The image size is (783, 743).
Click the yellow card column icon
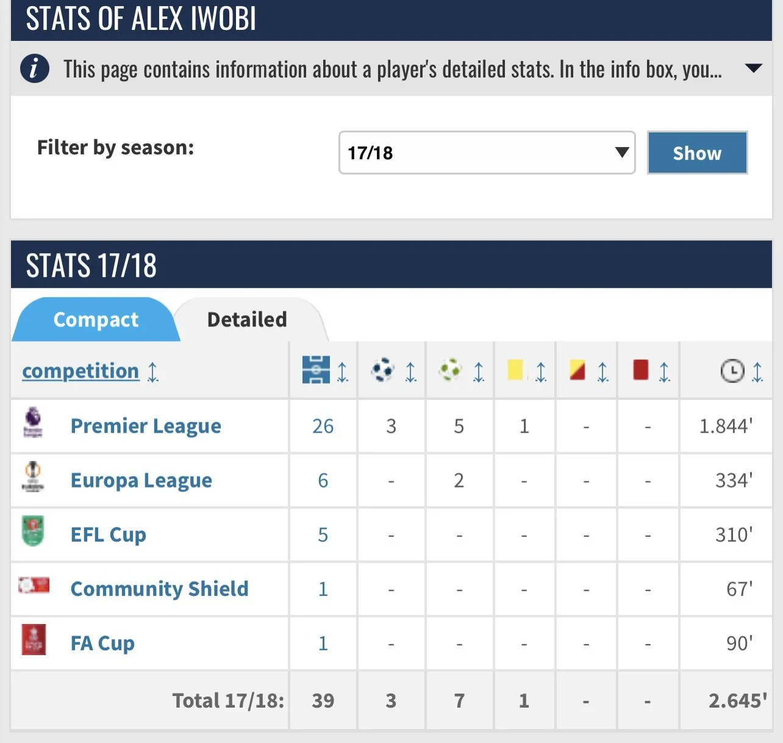tap(515, 370)
